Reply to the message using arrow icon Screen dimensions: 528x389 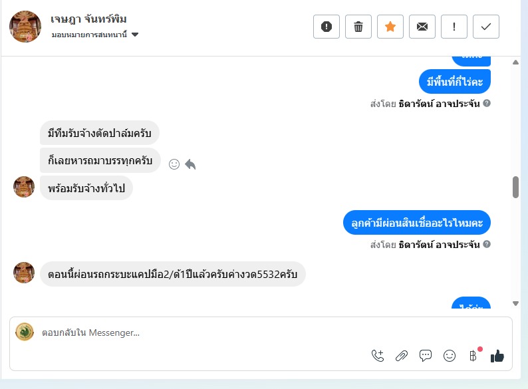click(x=190, y=164)
